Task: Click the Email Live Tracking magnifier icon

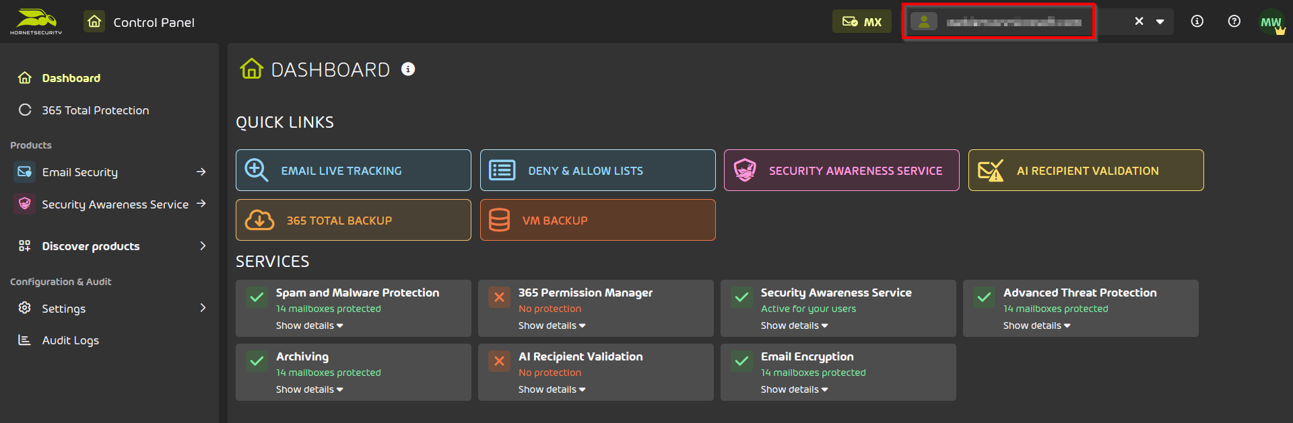Action: click(x=257, y=170)
